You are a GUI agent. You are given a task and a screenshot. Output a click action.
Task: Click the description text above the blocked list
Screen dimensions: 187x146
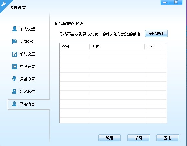coord(100,34)
